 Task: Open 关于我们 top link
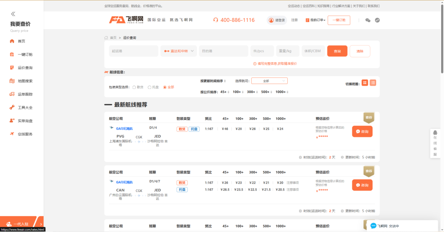[359, 6]
